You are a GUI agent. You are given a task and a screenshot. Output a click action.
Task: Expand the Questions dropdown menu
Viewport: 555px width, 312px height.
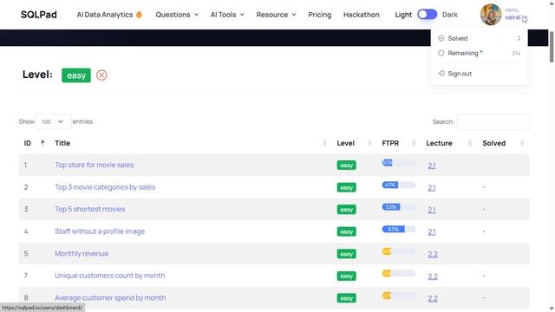click(177, 15)
